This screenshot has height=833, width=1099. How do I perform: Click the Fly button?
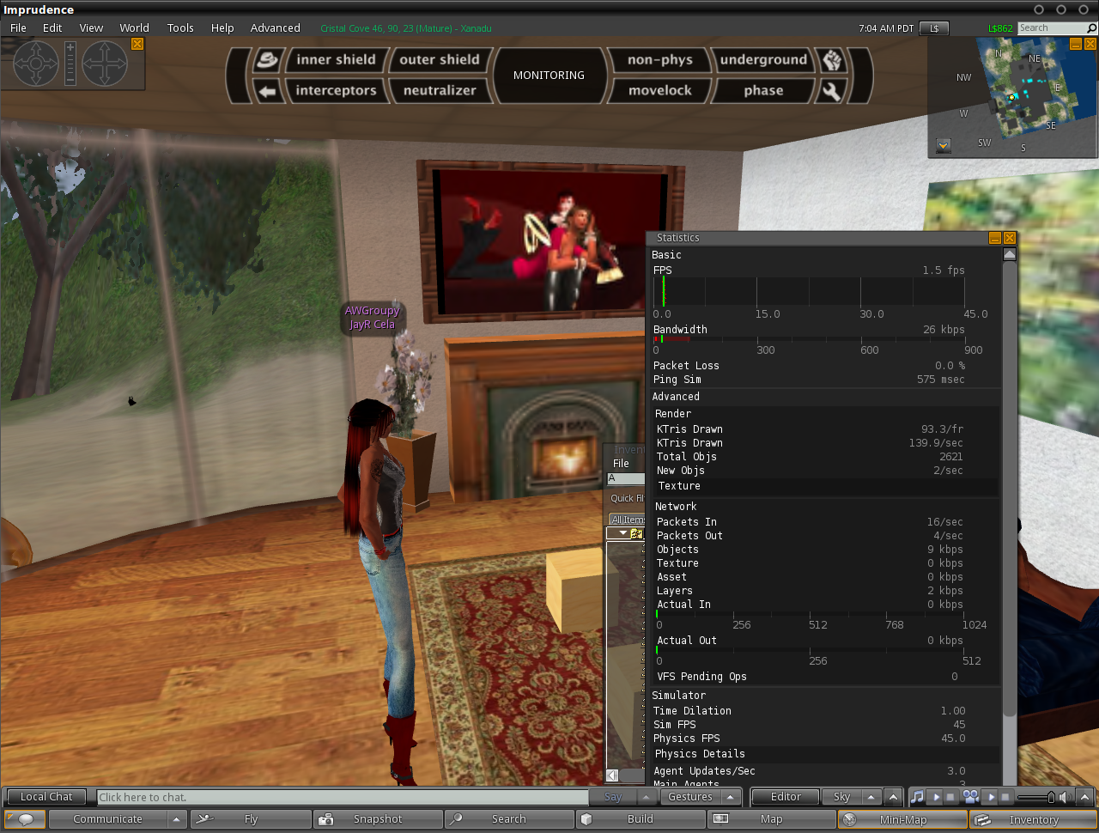pos(251,819)
